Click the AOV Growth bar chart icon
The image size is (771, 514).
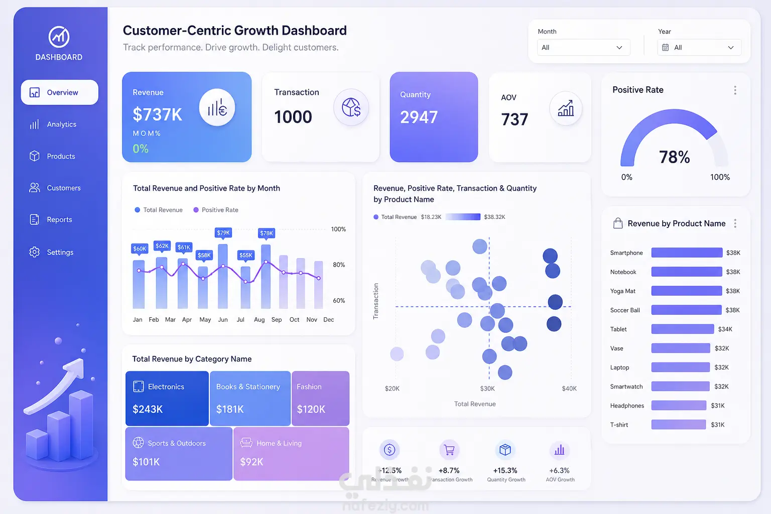[x=560, y=450]
